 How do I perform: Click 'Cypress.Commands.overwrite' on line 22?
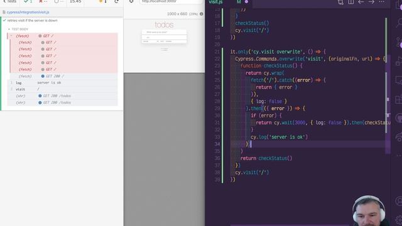[268, 58]
